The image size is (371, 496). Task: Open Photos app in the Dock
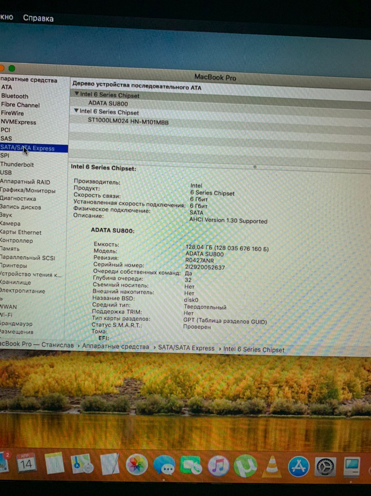pyautogui.click(x=136, y=465)
